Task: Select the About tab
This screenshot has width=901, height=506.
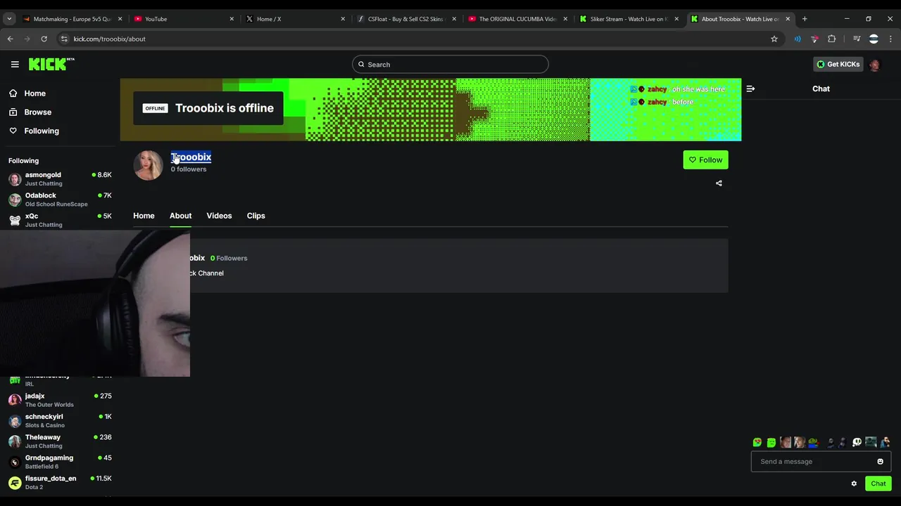Action: tap(180, 216)
